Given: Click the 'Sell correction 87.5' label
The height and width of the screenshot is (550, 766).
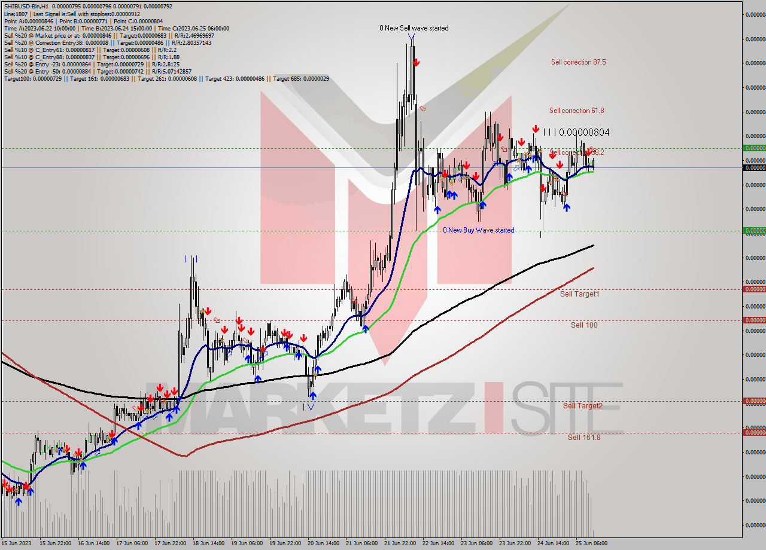Looking at the screenshot, I should click(x=578, y=62).
